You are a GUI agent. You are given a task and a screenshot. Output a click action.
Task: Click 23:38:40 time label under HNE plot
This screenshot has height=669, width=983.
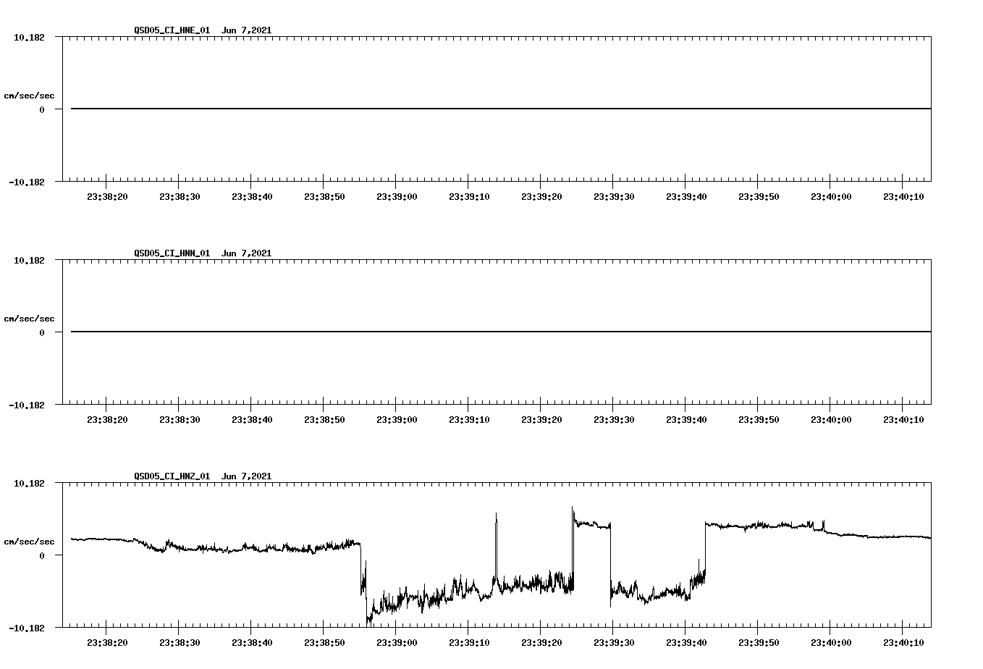tap(252, 197)
